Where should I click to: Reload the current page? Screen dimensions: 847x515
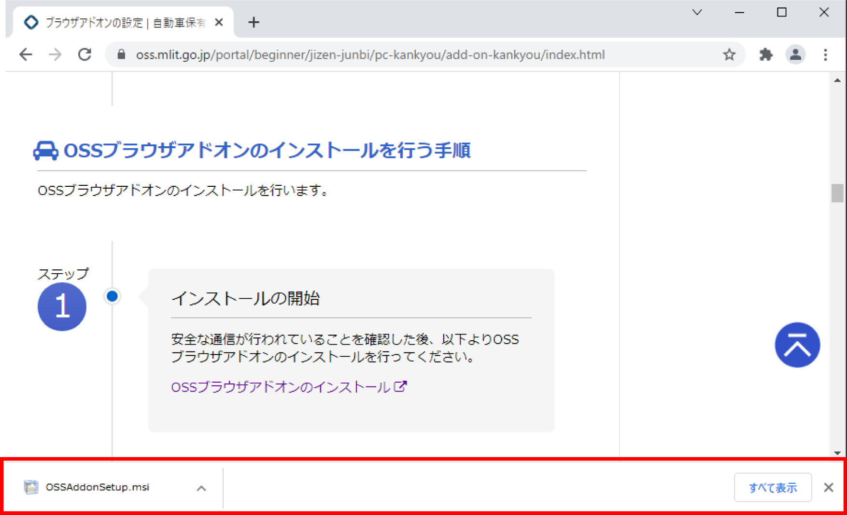[x=85, y=55]
